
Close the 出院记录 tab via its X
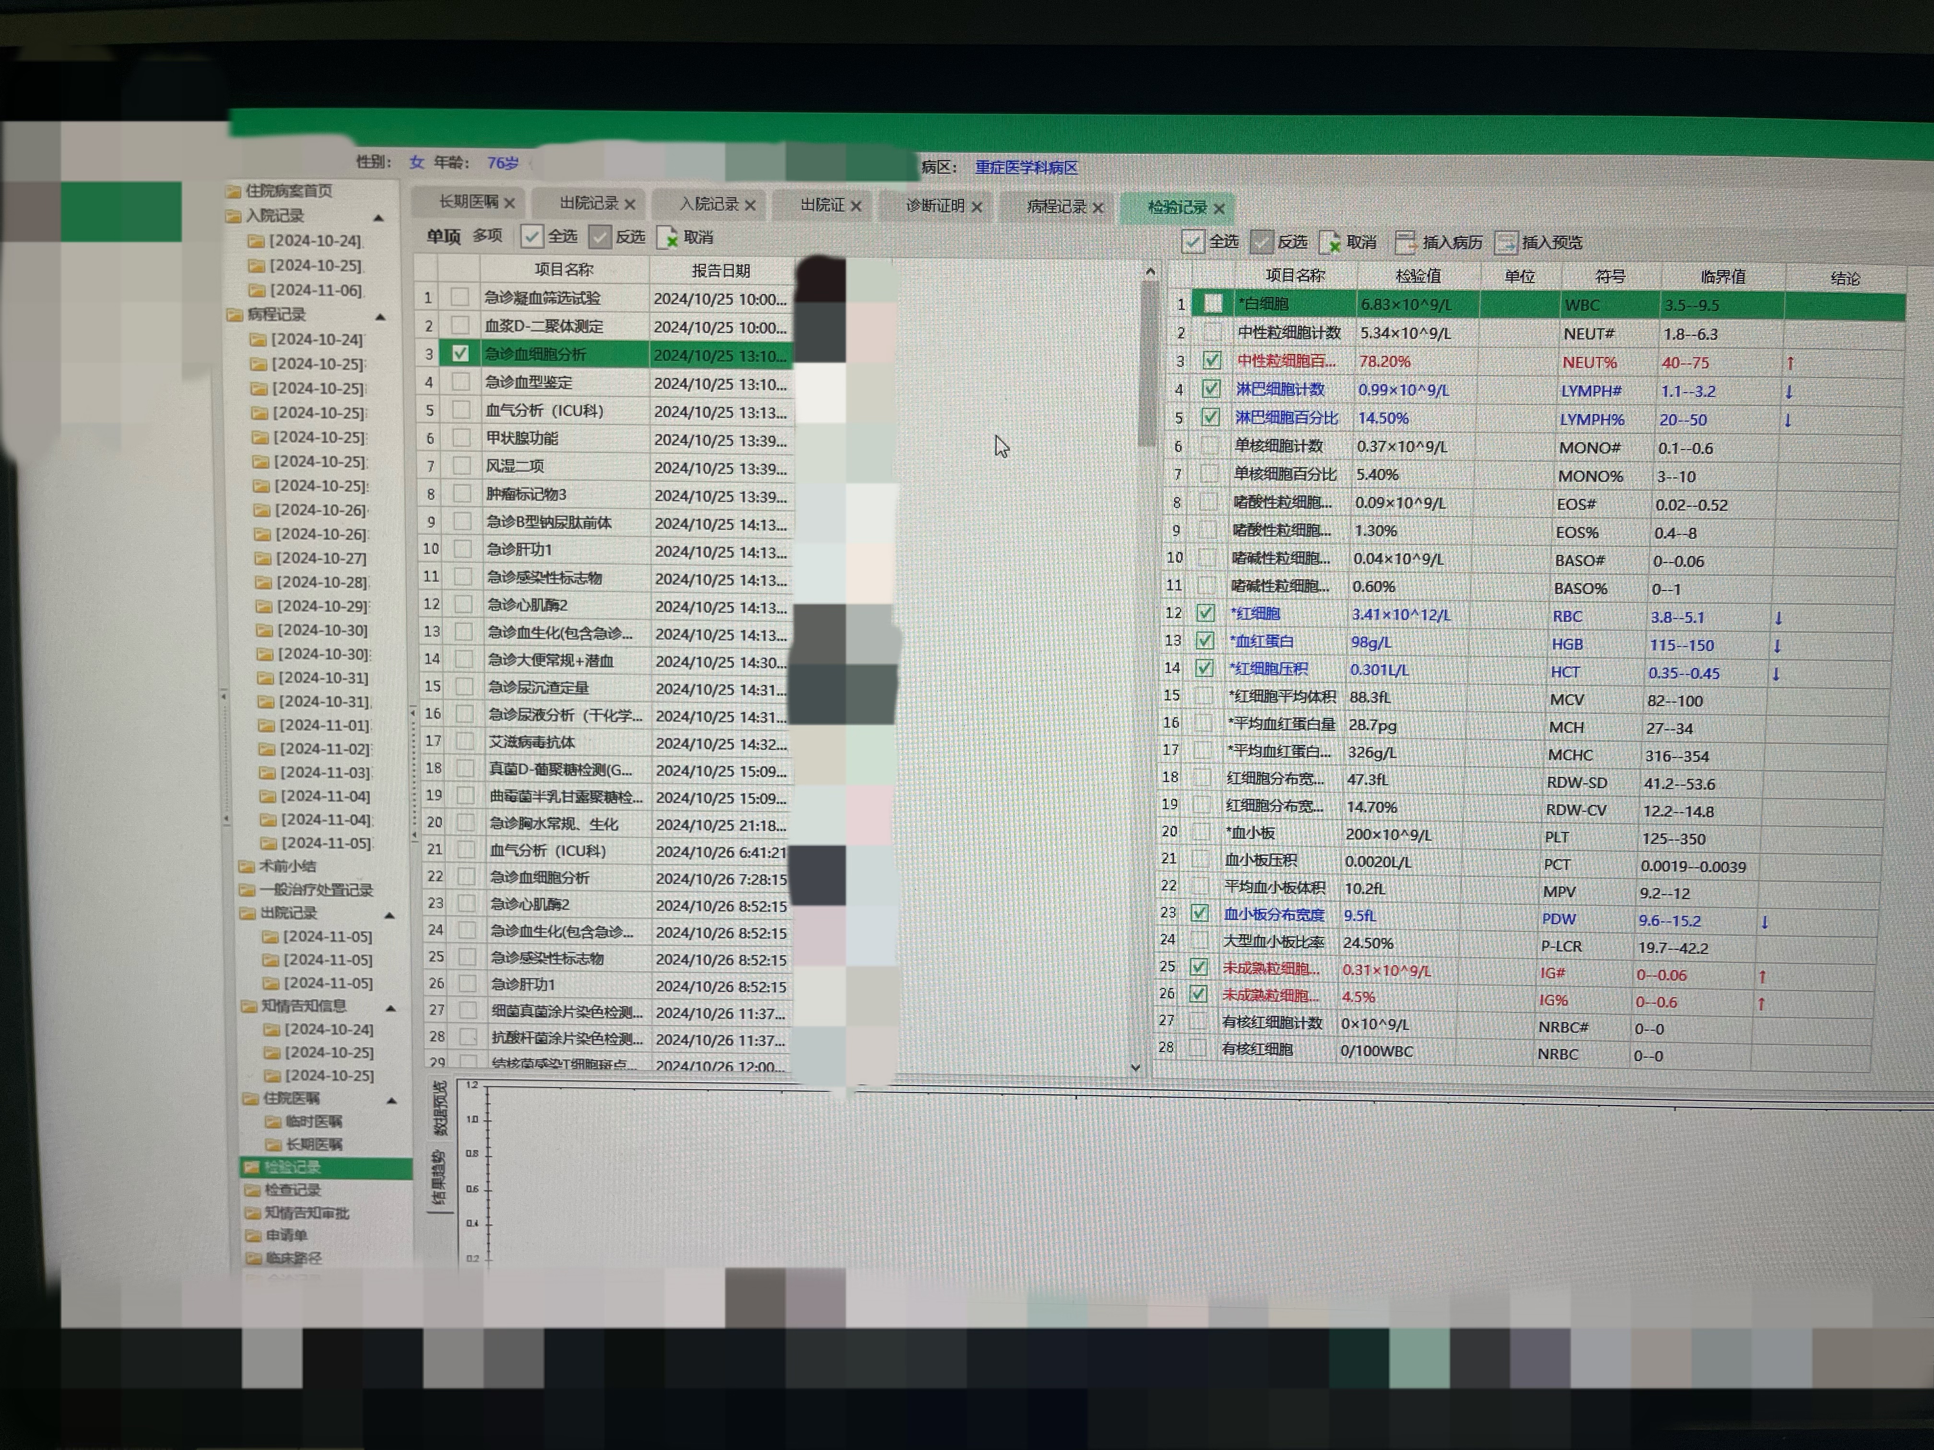(x=629, y=205)
